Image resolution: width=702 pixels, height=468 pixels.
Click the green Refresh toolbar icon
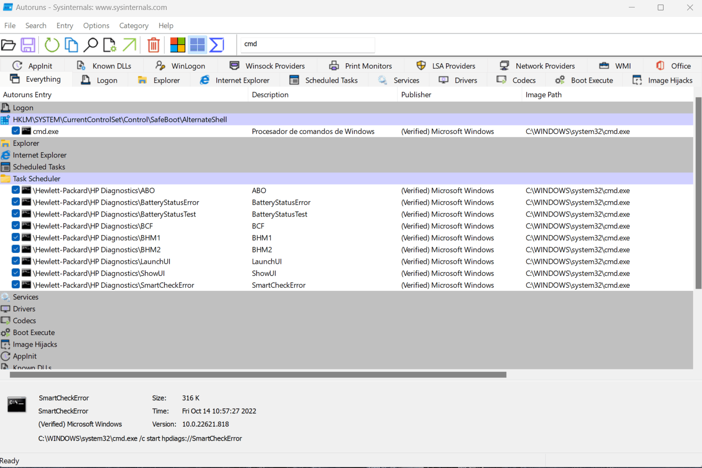coord(52,45)
